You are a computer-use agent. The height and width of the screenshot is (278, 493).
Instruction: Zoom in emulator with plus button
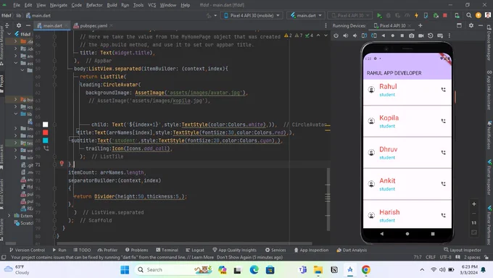tap(474, 204)
